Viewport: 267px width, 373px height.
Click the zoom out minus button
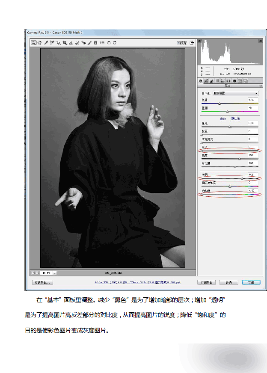[33, 273]
